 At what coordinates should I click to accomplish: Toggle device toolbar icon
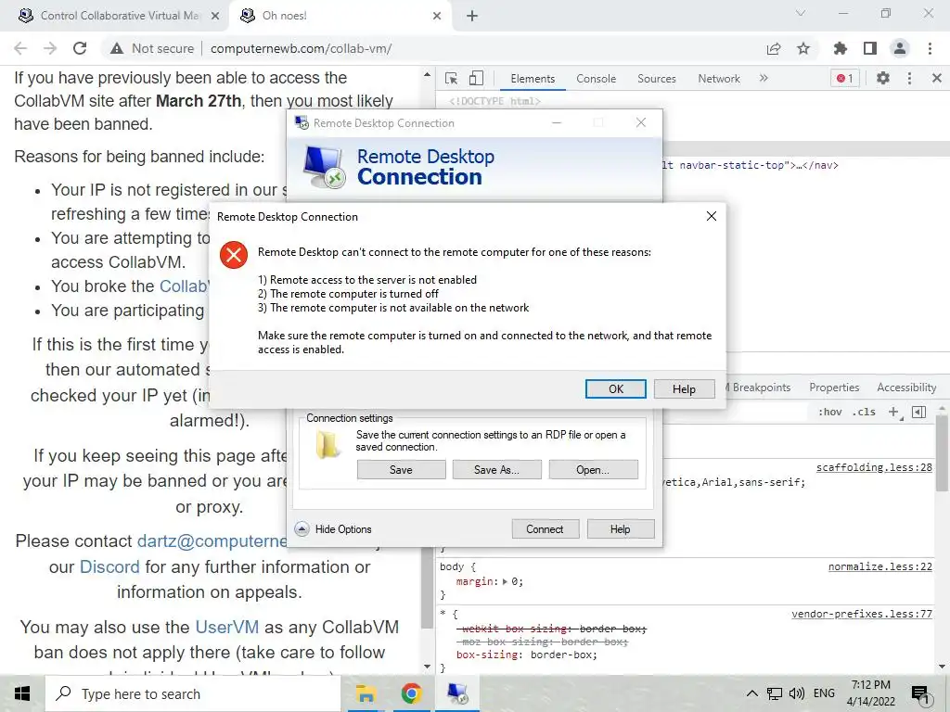pos(476,78)
